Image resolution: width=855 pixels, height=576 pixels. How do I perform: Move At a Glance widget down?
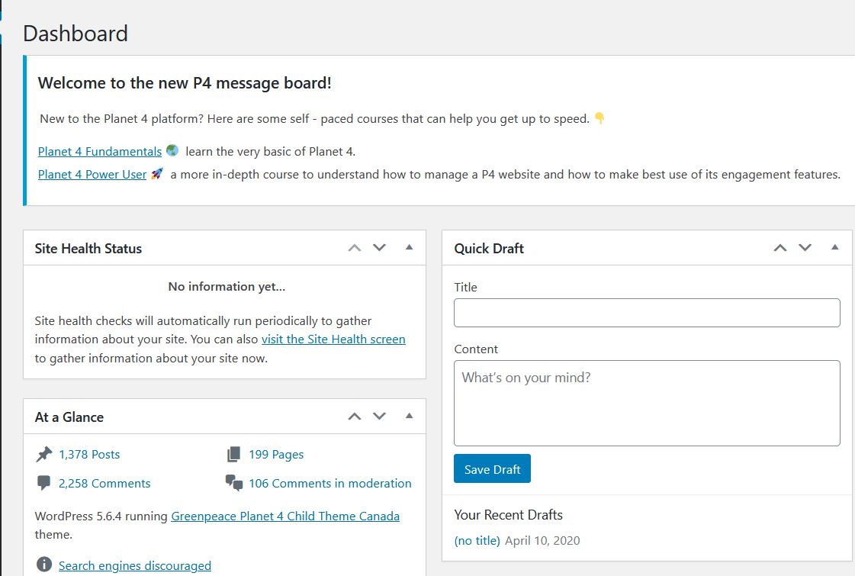pos(380,417)
